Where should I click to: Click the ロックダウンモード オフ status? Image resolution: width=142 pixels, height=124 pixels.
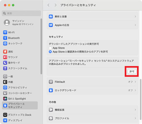tap(130, 90)
